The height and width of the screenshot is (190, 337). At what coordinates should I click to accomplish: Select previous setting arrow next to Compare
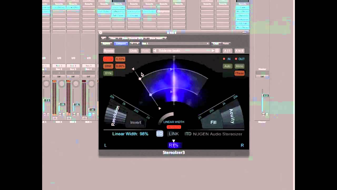(x=132, y=43)
